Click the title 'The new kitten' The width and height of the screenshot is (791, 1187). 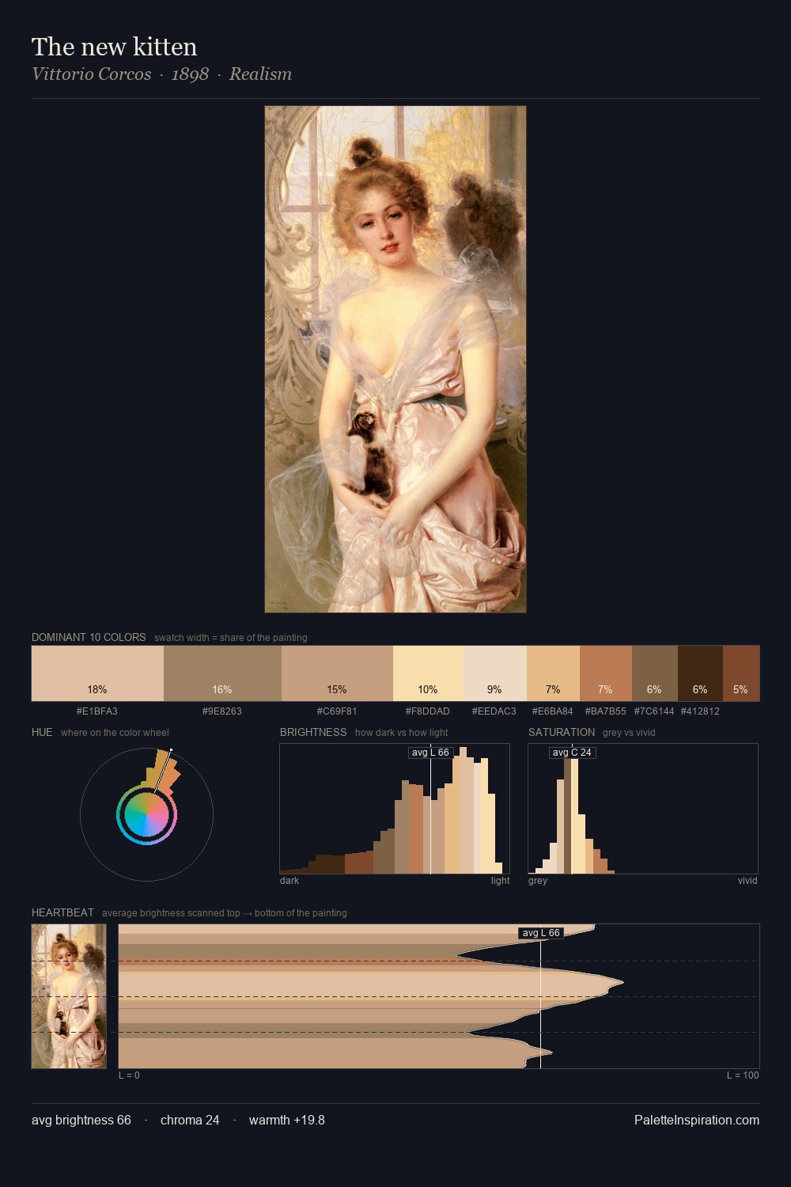(115, 47)
